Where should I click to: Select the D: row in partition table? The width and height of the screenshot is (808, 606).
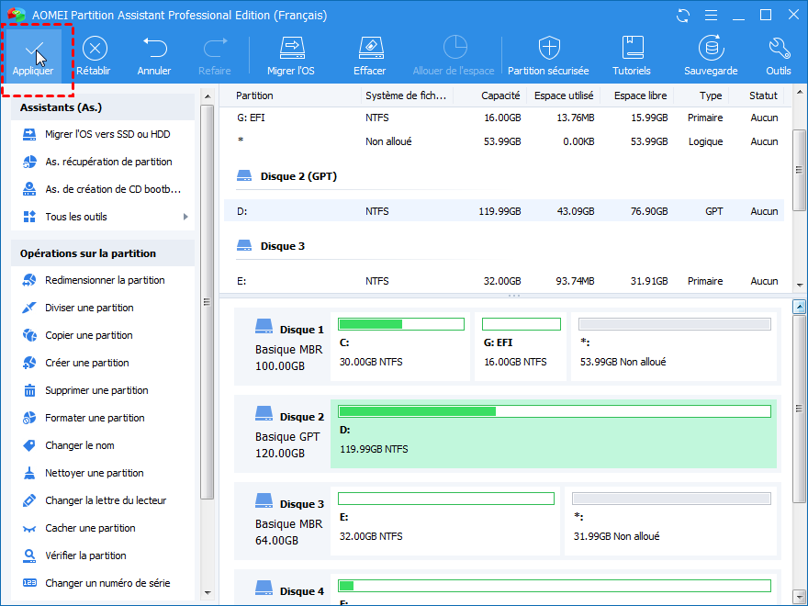pyautogui.click(x=503, y=211)
